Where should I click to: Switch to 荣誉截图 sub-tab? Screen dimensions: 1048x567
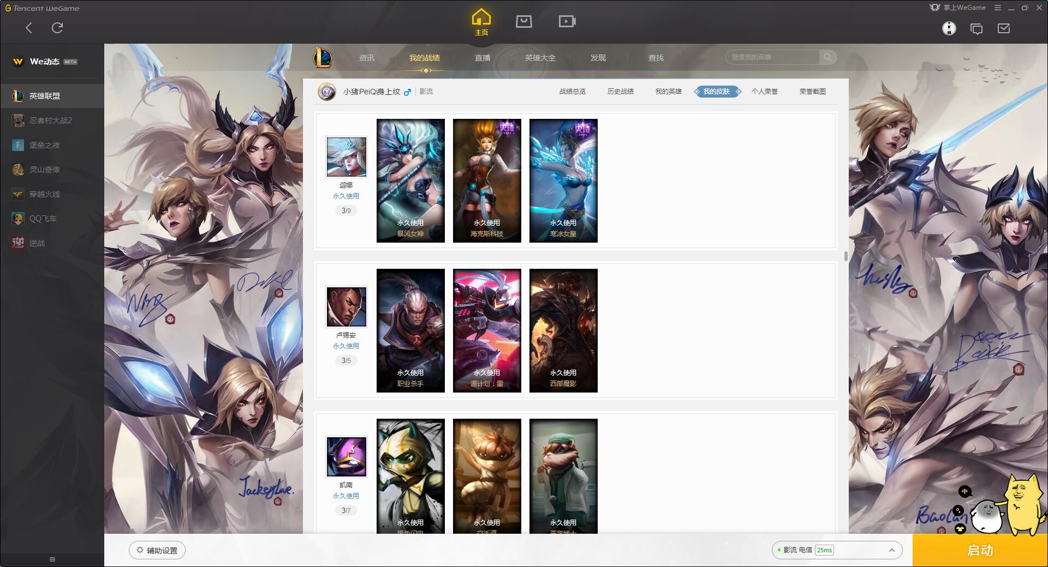click(813, 92)
